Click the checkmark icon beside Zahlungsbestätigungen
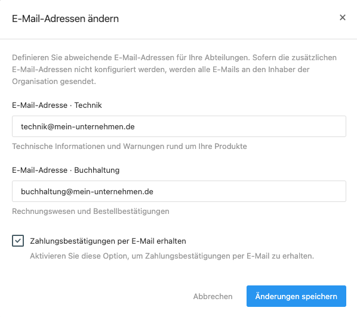Image resolution: width=357 pixels, height=317 pixels. click(x=18, y=241)
